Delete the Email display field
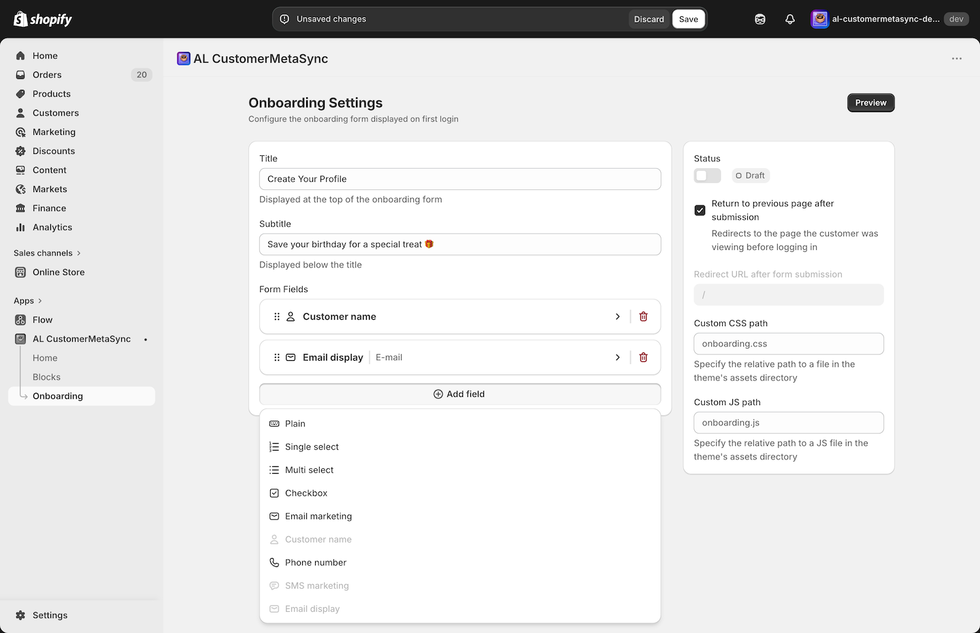The height and width of the screenshot is (633, 980). pyautogui.click(x=643, y=357)
